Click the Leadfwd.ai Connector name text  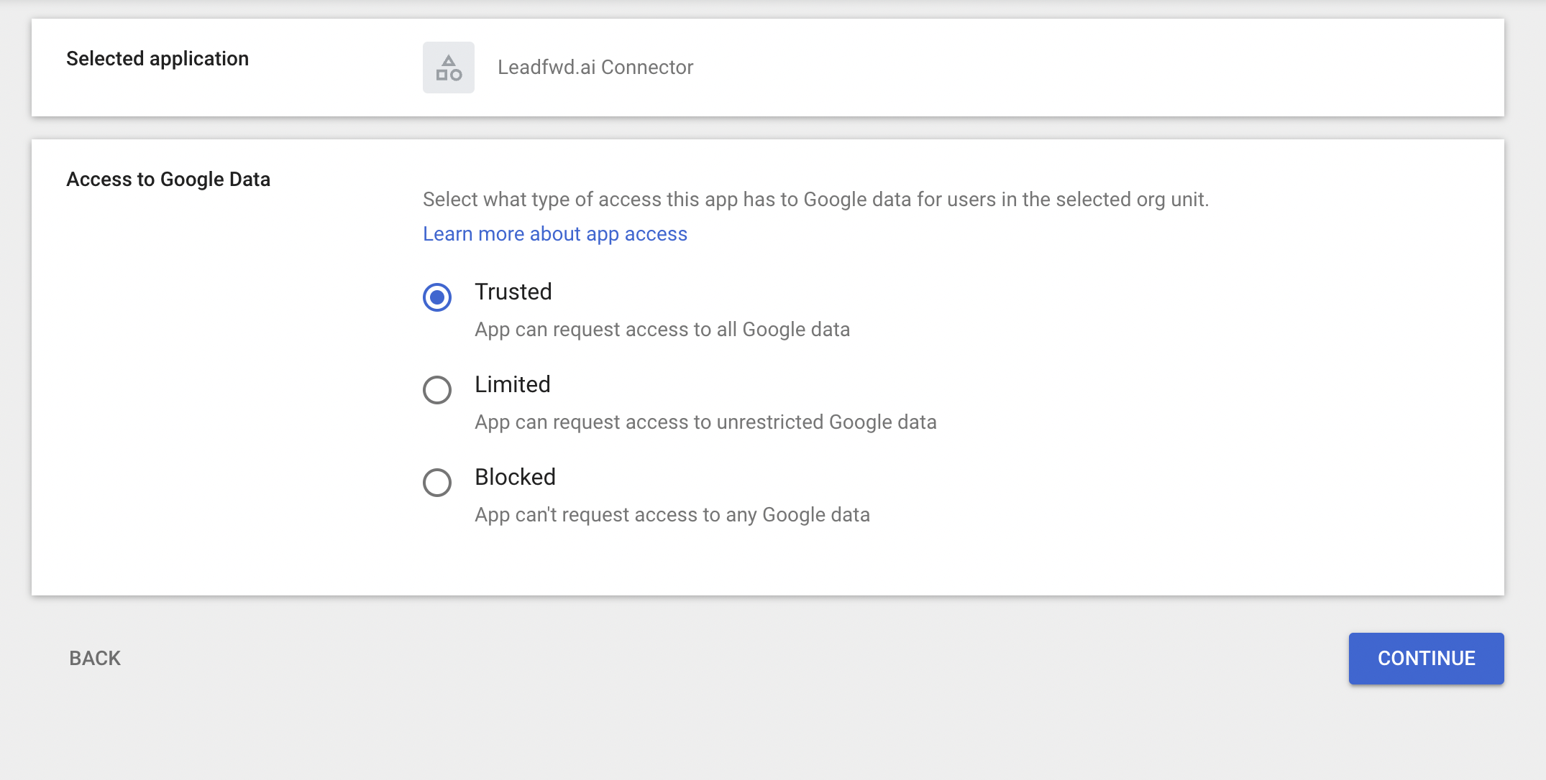tap(595, 68)
